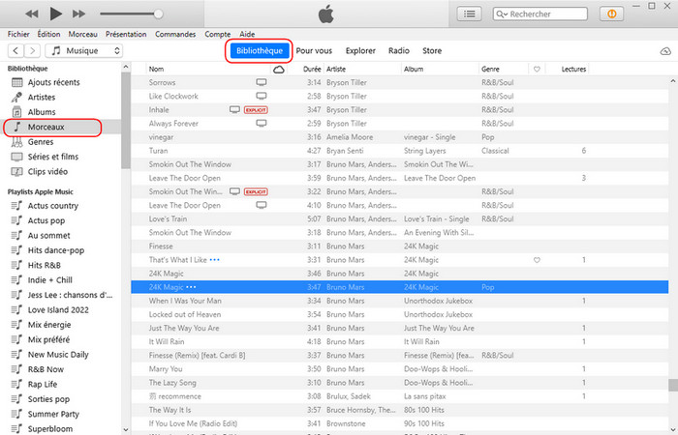
Task: Toggle the heart on That's What I Like
Action: 536,260
